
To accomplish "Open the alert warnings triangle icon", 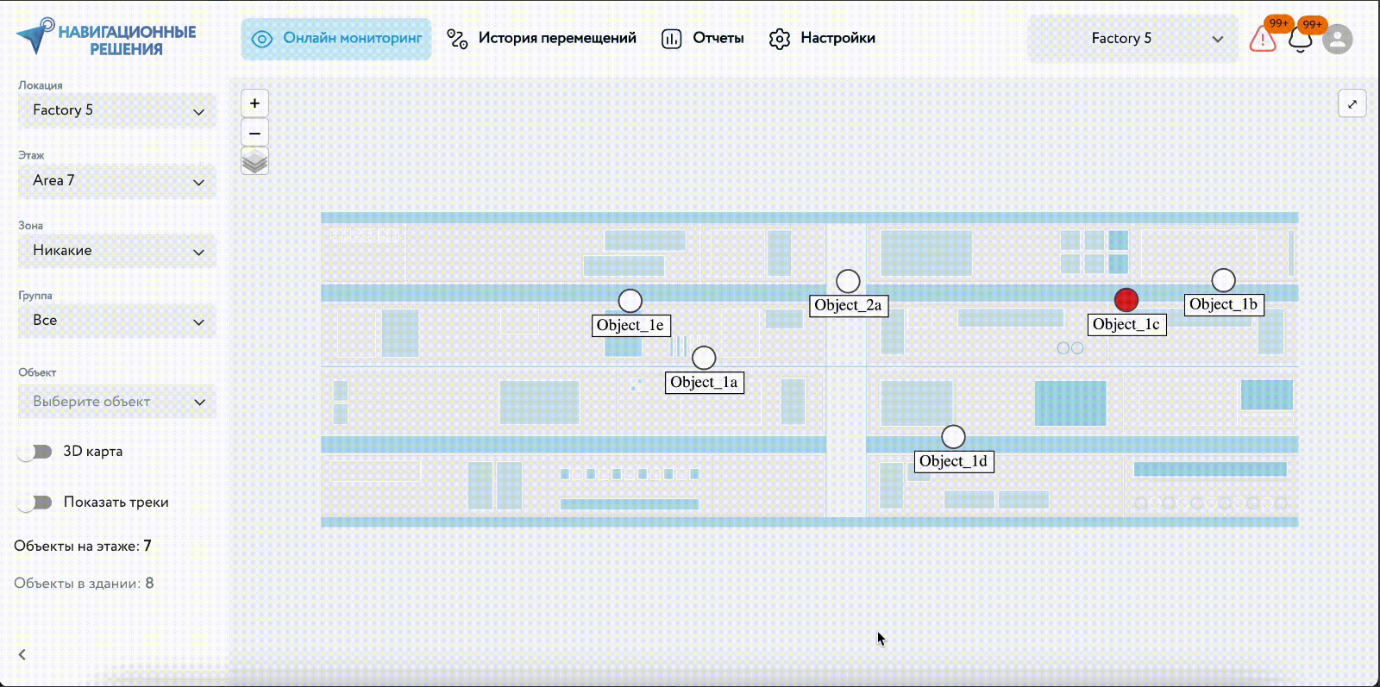I will tap(1263, 39).
